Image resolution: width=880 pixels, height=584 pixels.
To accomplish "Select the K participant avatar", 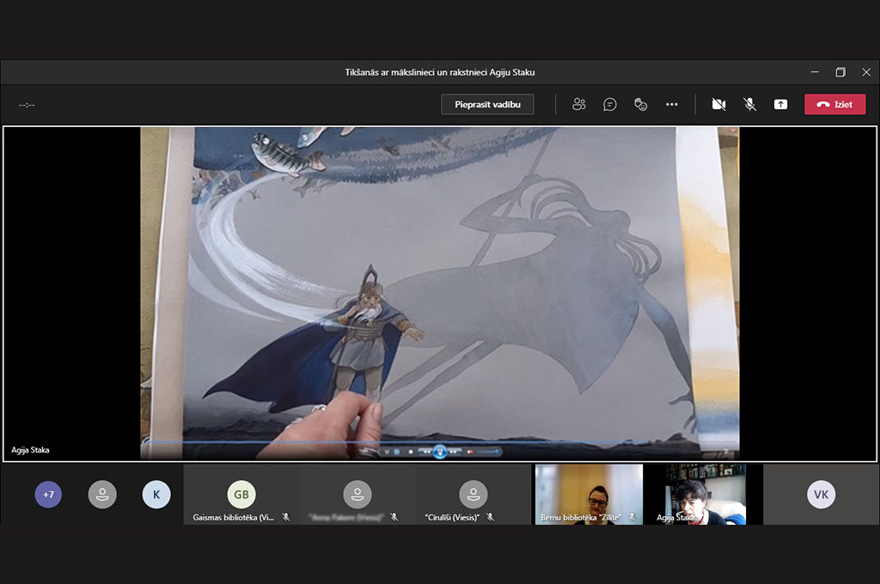I will click(x=156, y=494).
